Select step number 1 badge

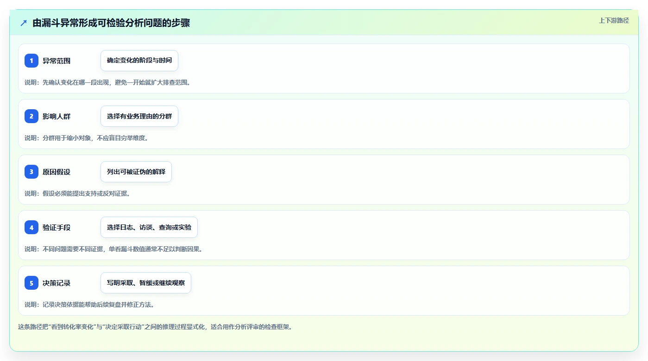(31, 61)
